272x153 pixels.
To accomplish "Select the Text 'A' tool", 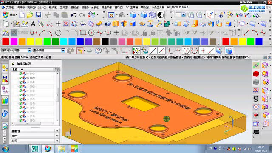I will point(33,24).
